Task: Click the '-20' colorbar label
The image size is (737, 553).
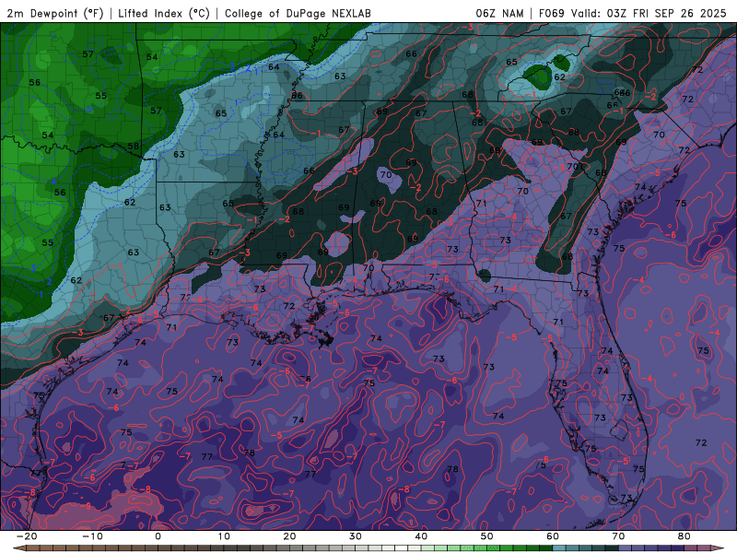Action: coord(27,536)
